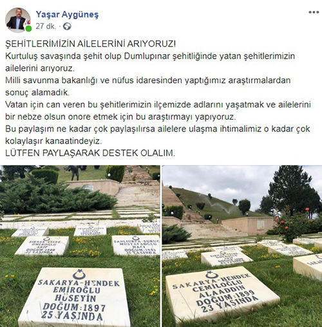Click the Yaşar Aygüneş name link
The height and width of the screenshot is (327, 322).
tap(67, 14)
